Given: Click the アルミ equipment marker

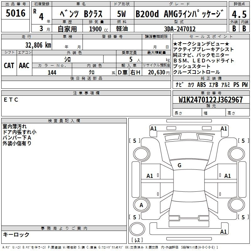Looking at the screenshot, I should pos(225,85).
